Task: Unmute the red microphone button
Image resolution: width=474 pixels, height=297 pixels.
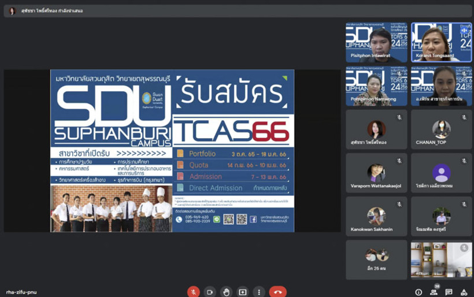Action: [x=194, y=292]
